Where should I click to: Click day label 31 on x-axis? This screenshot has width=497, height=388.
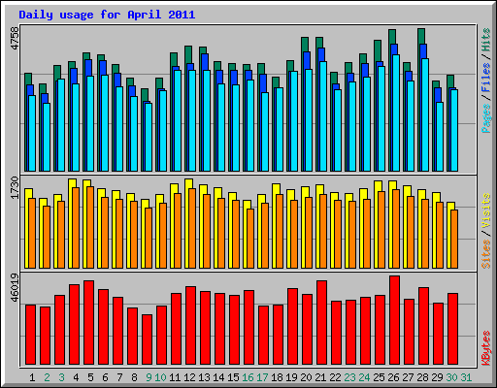coord(466,377)
